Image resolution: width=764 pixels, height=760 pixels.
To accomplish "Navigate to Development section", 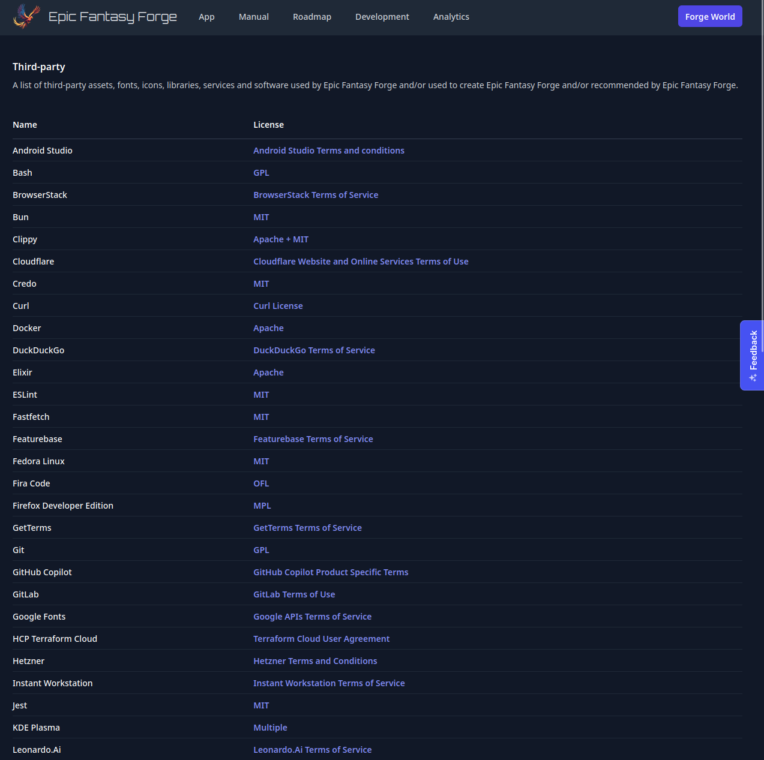I will pyautogui.click(x=382, y=17).
